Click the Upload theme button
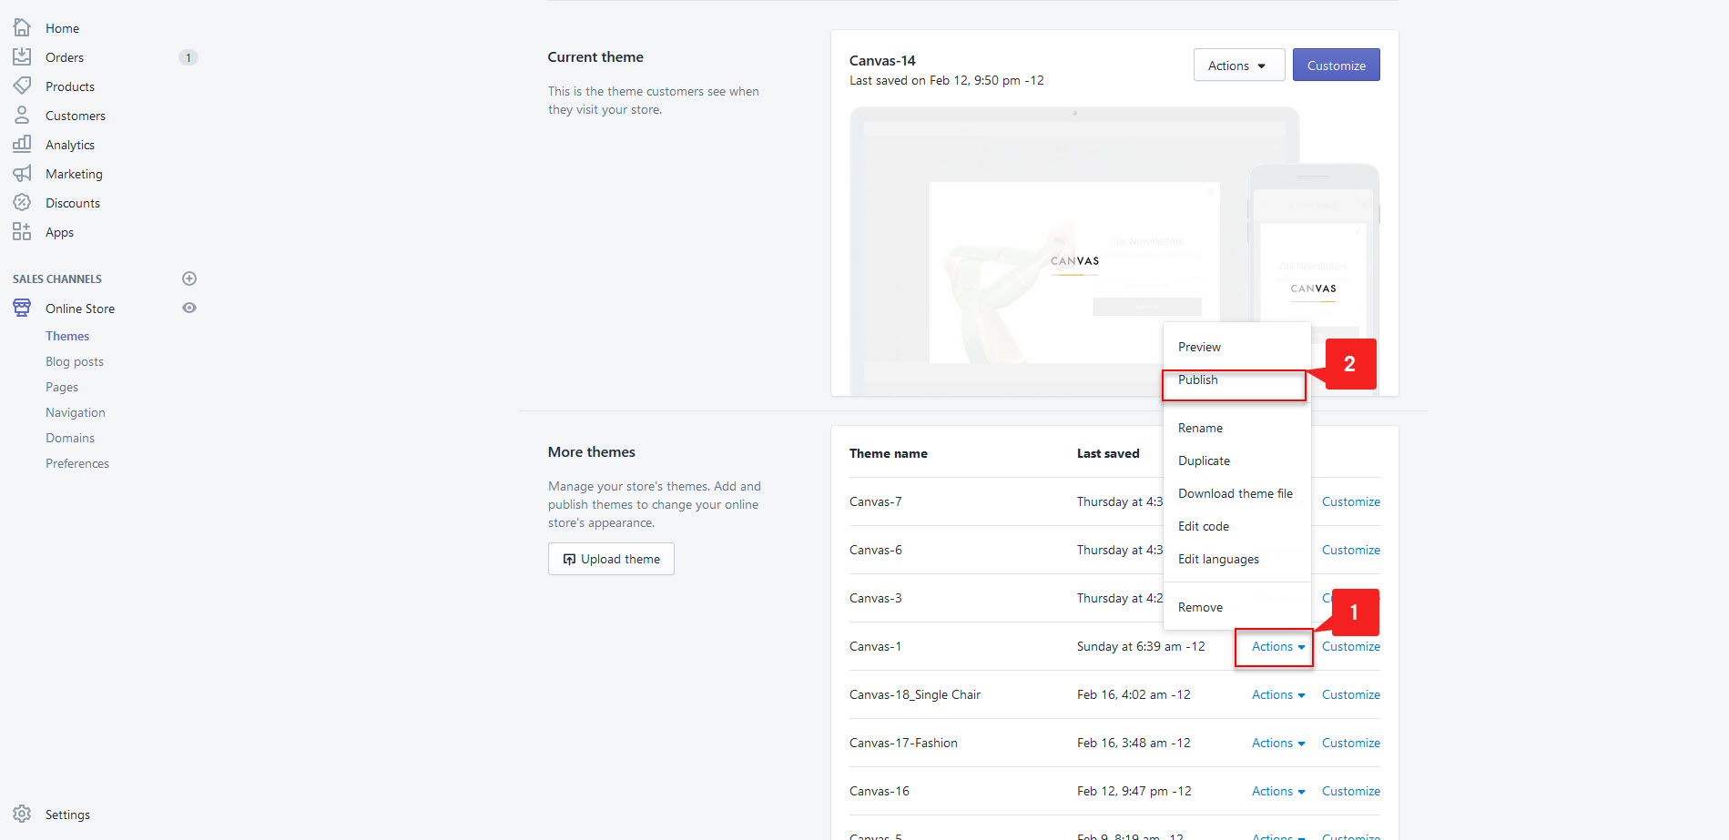This screenshot has height=840, width=1729. coord(611,559)
